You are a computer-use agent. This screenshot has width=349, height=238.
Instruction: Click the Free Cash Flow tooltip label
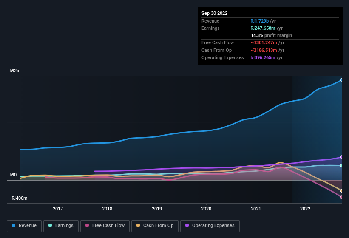tap(218, 42)
